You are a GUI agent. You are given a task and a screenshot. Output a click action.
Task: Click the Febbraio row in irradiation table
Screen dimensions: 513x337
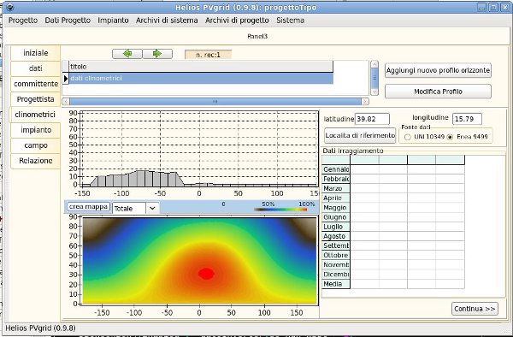pyautogui.click(x=336, y=179)
